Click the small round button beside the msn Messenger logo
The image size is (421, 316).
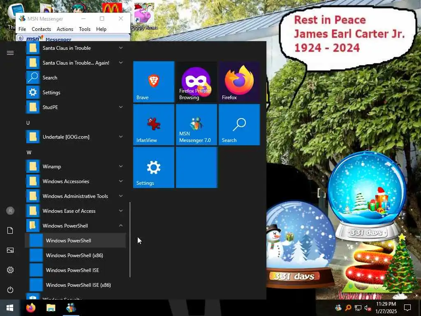point(20,38)
